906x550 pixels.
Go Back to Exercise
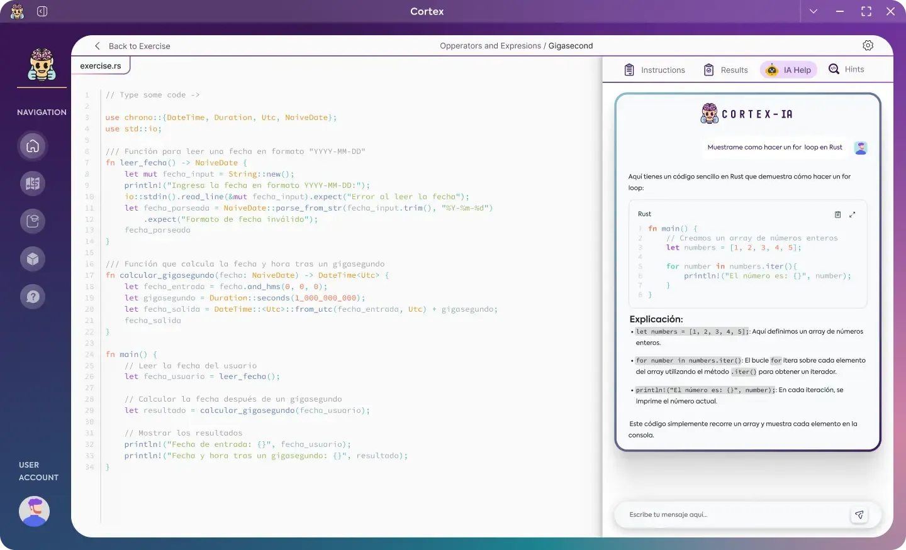tap(132, 46)
